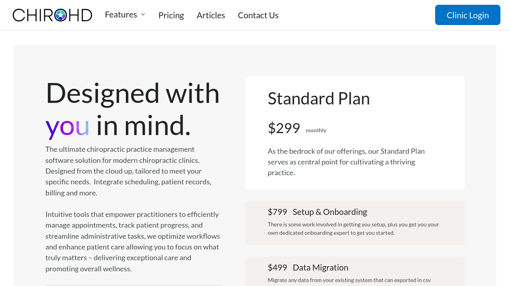The width and height of the screenshot is (510, 286).
Task: Click the gradient-colored word "you"
Action: pyautogui.click(x=67, y=125)
